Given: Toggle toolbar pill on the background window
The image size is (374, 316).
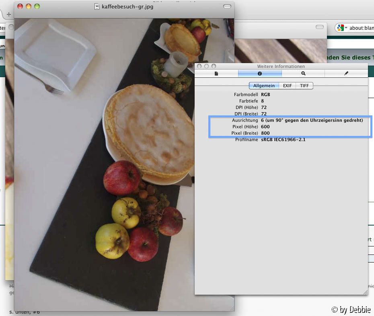Looking at the screenshot, I should click(320, 27).
